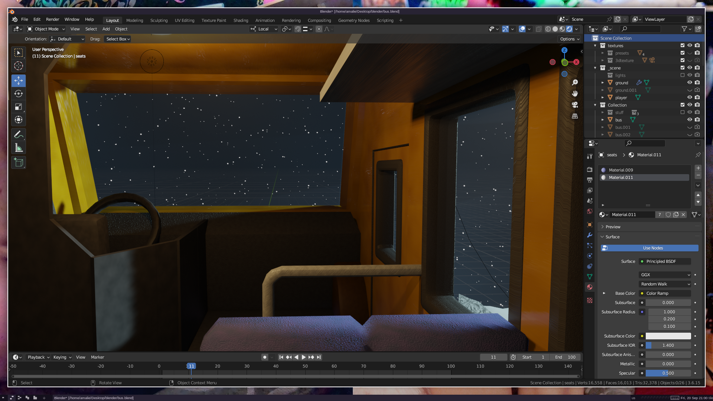713x401 pixels.
Task: Select the Scale tool
Action: [19, 107]
